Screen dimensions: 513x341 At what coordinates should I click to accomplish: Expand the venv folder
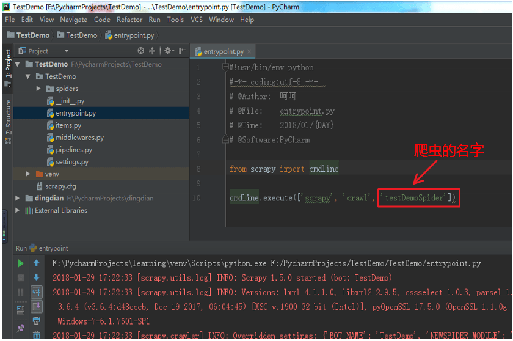point(28,174)
